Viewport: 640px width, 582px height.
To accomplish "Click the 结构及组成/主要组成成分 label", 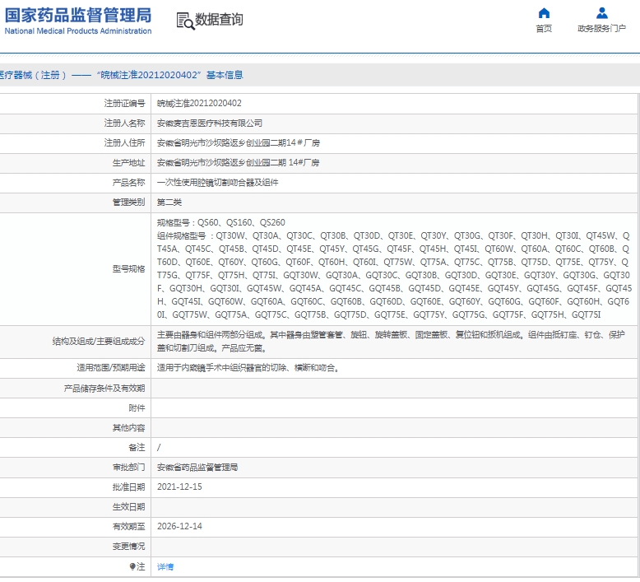I will tap(99, 342).
